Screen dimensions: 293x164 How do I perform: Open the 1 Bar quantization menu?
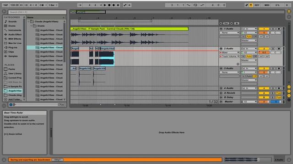pyautogui.click(x=53, y=5)
